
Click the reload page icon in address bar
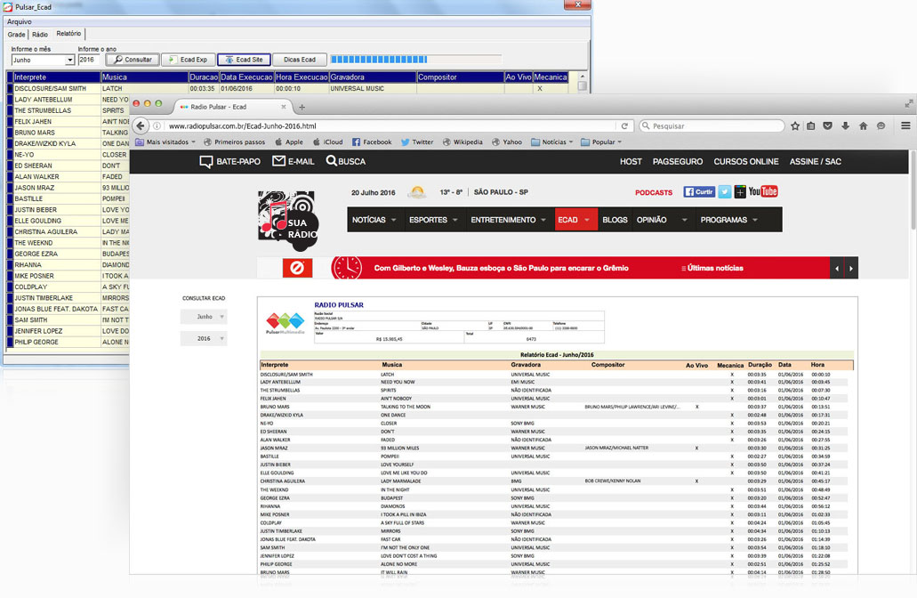click(x=624, y=125)
